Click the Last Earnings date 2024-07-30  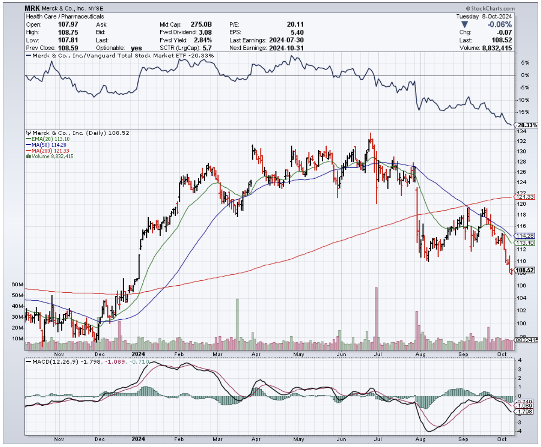coord(287,40)
